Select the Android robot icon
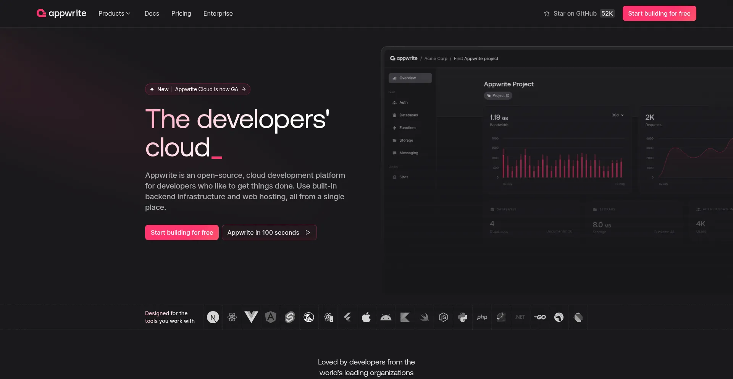The image size is (733, 379). (x=386, y=317)
